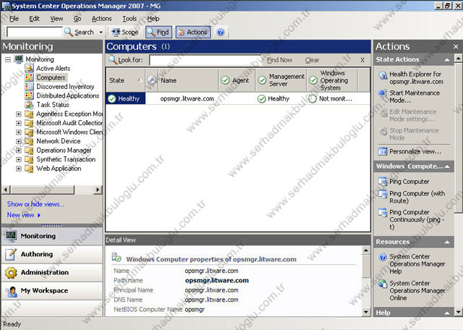Click the Personalize view icon
Image resolution: width=463 pixels, height=330 pixels.
point(383,151)
